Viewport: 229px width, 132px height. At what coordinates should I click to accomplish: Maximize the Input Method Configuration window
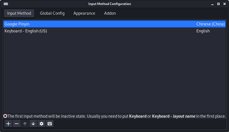tap(218, 4)
